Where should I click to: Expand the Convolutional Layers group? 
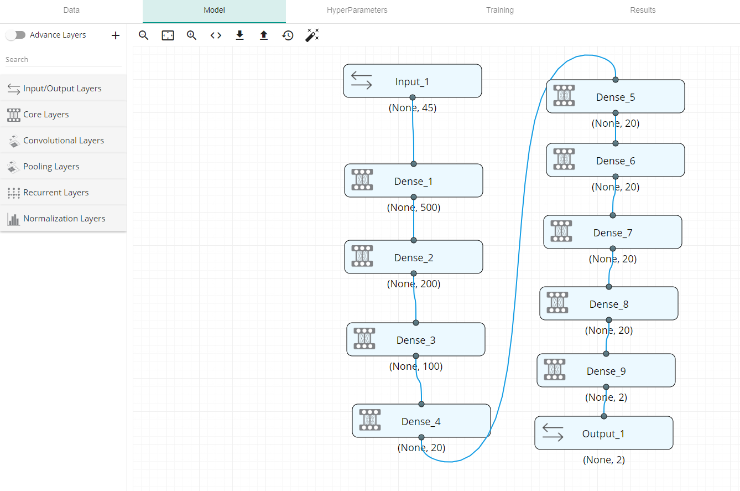(64, 141)
